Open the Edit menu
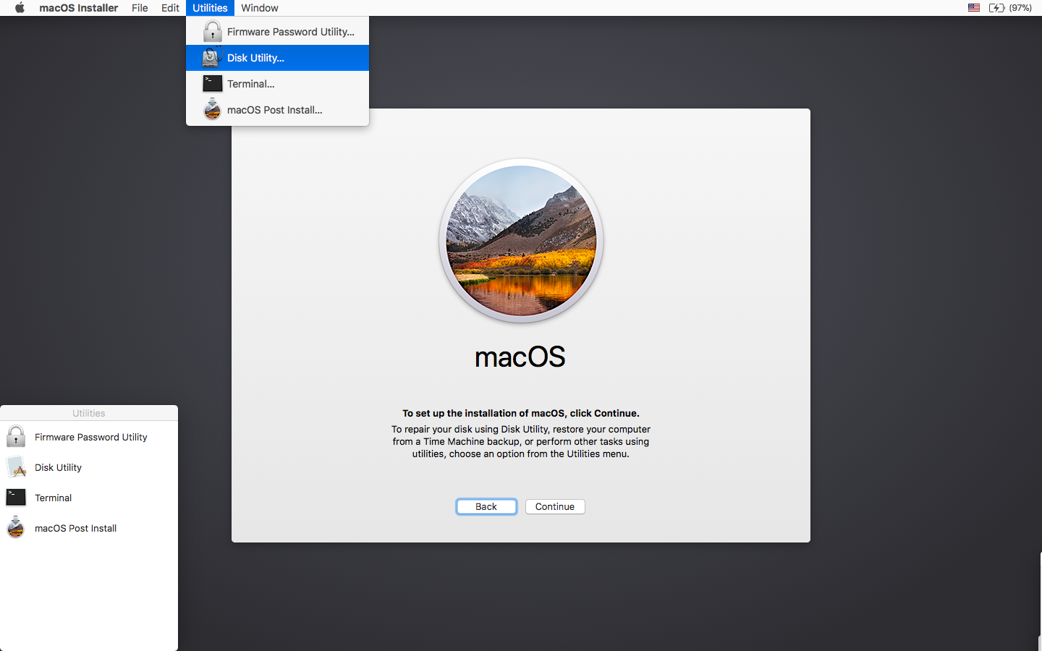This screenshot has height=651, width=1042. pos(170,8)
